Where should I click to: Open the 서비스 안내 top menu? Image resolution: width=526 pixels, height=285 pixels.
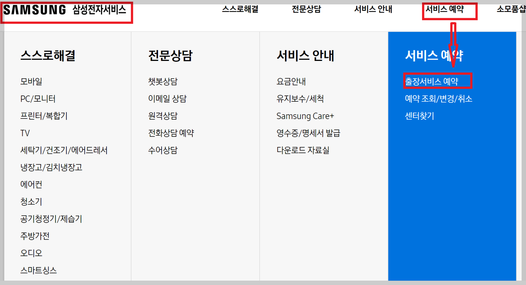click(373, 9)
